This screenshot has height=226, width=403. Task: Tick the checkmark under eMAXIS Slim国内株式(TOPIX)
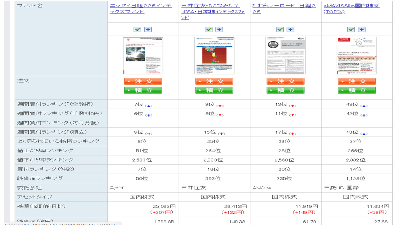coord(351,29)
